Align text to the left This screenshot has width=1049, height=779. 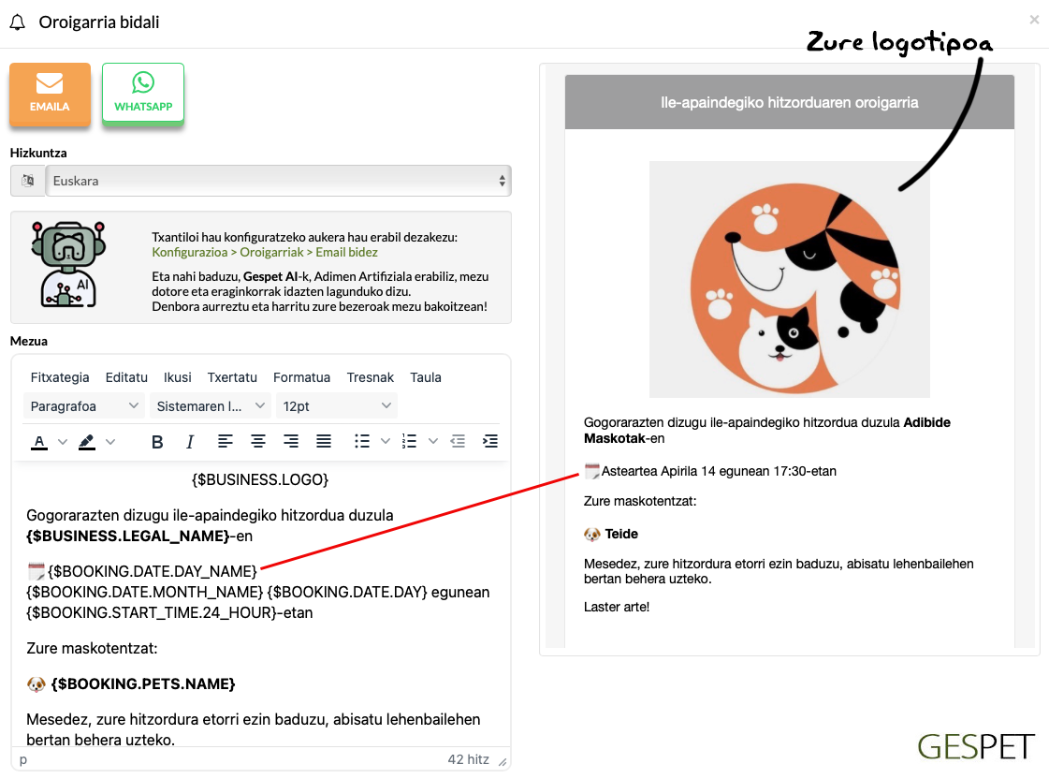point(225,441)
